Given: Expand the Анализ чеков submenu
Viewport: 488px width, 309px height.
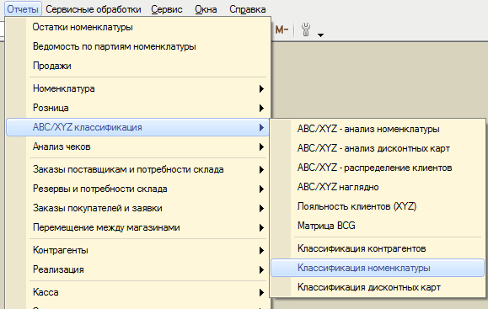Looking at the screenshot, I should [137, 147].
